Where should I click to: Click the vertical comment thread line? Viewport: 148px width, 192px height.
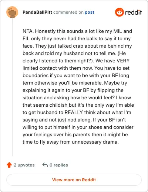[x=12, y=87]
